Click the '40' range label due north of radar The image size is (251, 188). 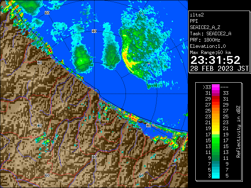click(94, 31)
